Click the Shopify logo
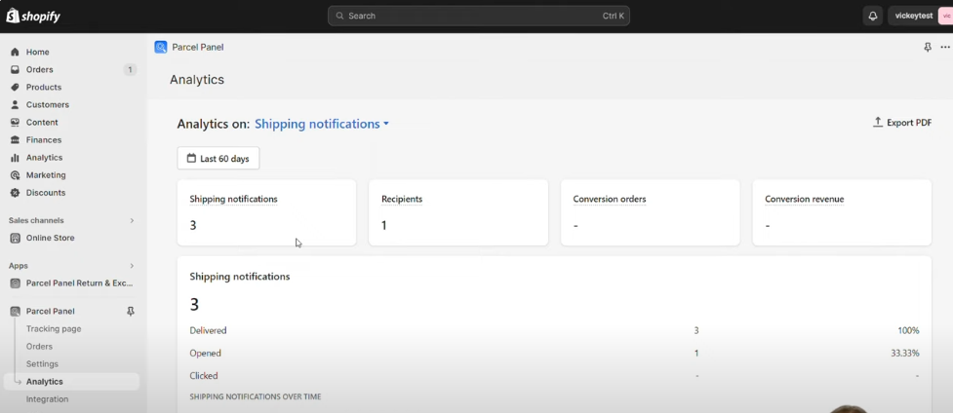This screenshot has width=953, height=413. click(33, 16)
